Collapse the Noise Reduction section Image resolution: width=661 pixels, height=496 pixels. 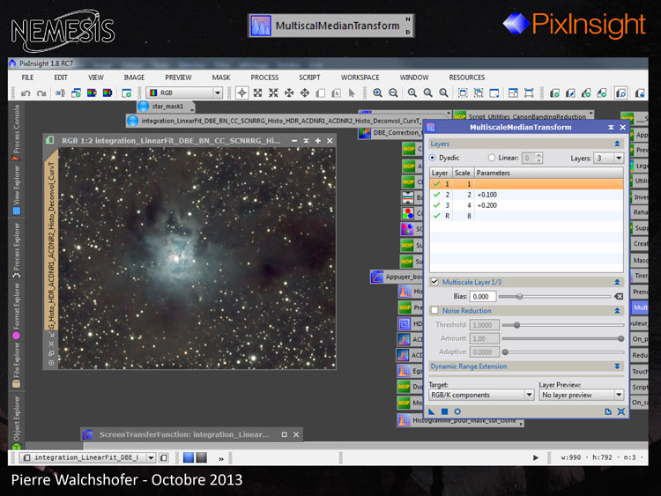point(617,311)
